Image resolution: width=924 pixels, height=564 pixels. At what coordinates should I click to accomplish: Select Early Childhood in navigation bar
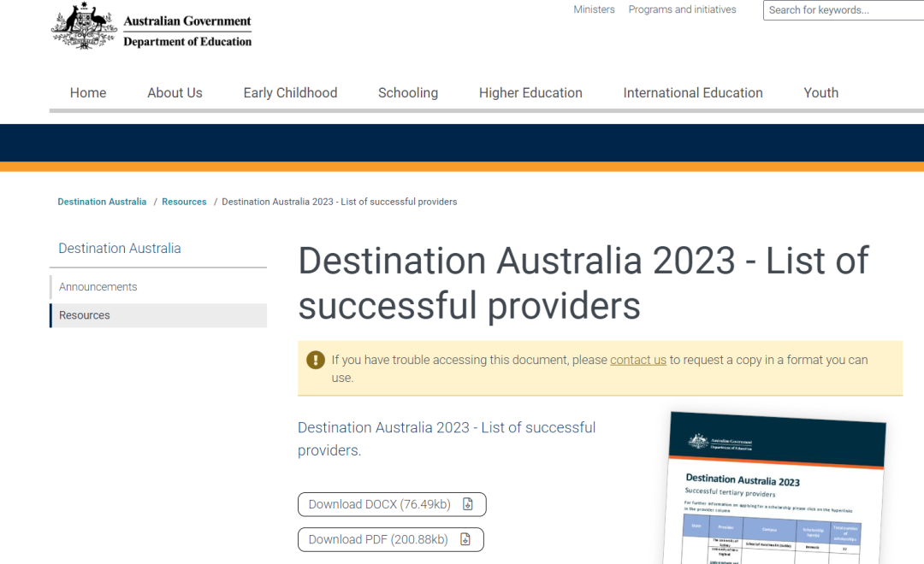(x=290, y=93)
